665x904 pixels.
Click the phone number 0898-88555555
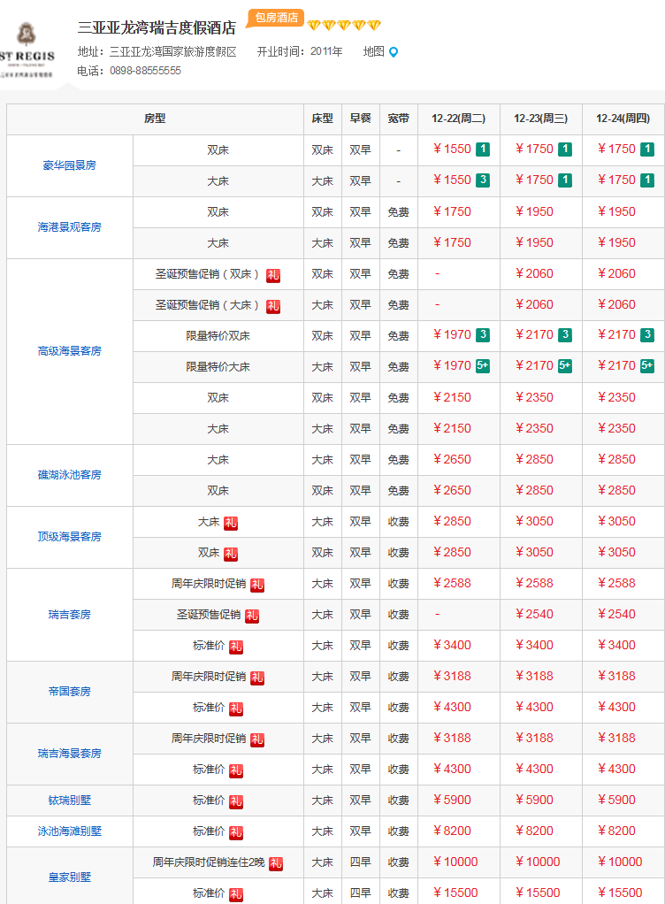(x=145, y=71)
